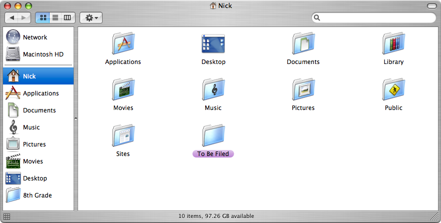
Task: Click the grid button in bottom-left corner
Action: coord(7,216)
